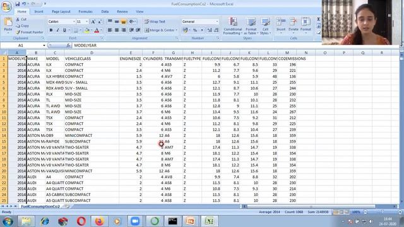The image size is (404, 227).
Task: Toggle Wrap Text for cells
Action: point(155,21)
